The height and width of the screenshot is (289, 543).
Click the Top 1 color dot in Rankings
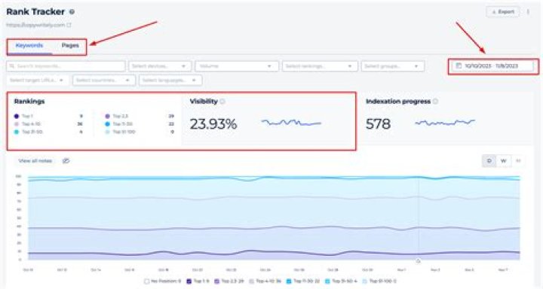[17, 116]
